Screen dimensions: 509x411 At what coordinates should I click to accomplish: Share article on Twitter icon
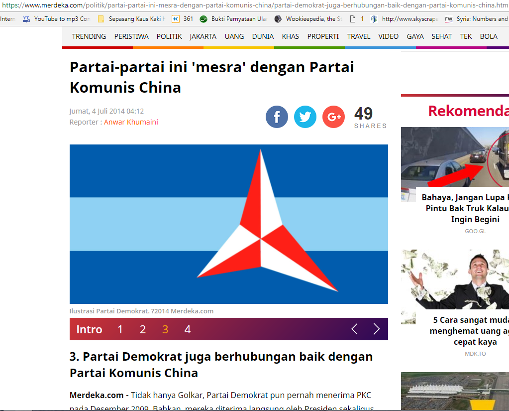(305, 117)
